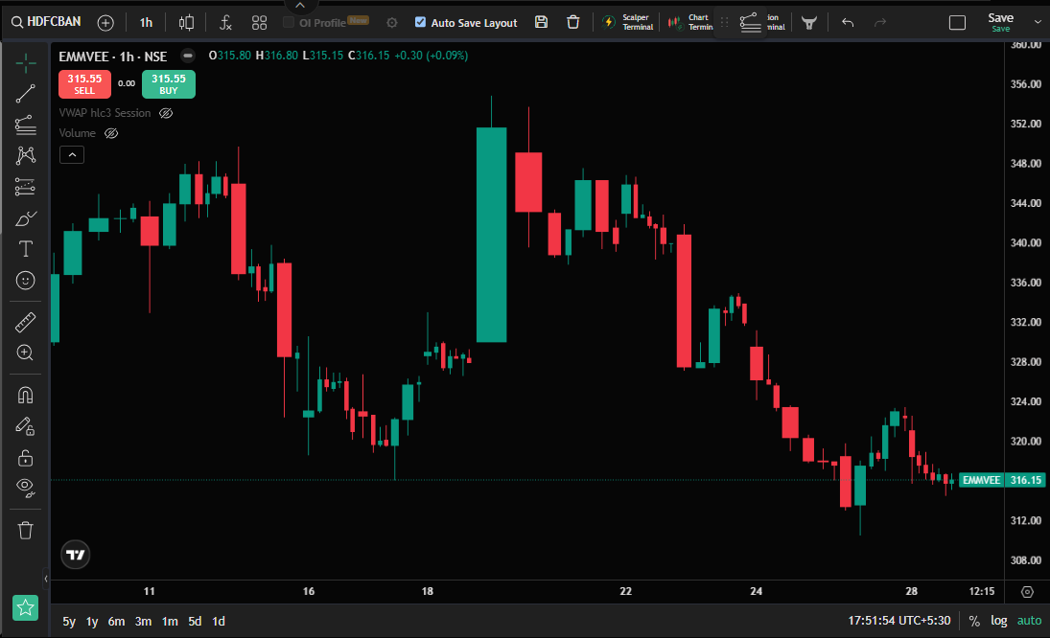Click the bull head icon
The height and width of the screenshot is (638, 1050).
[809, 23]
